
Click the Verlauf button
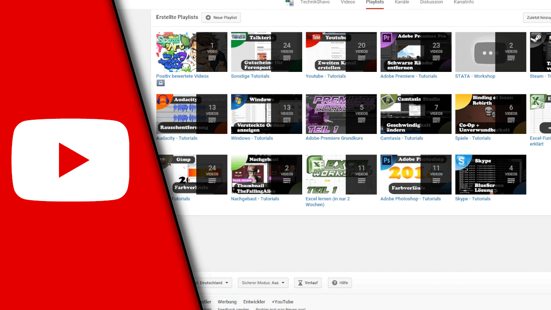coord(308,283)
